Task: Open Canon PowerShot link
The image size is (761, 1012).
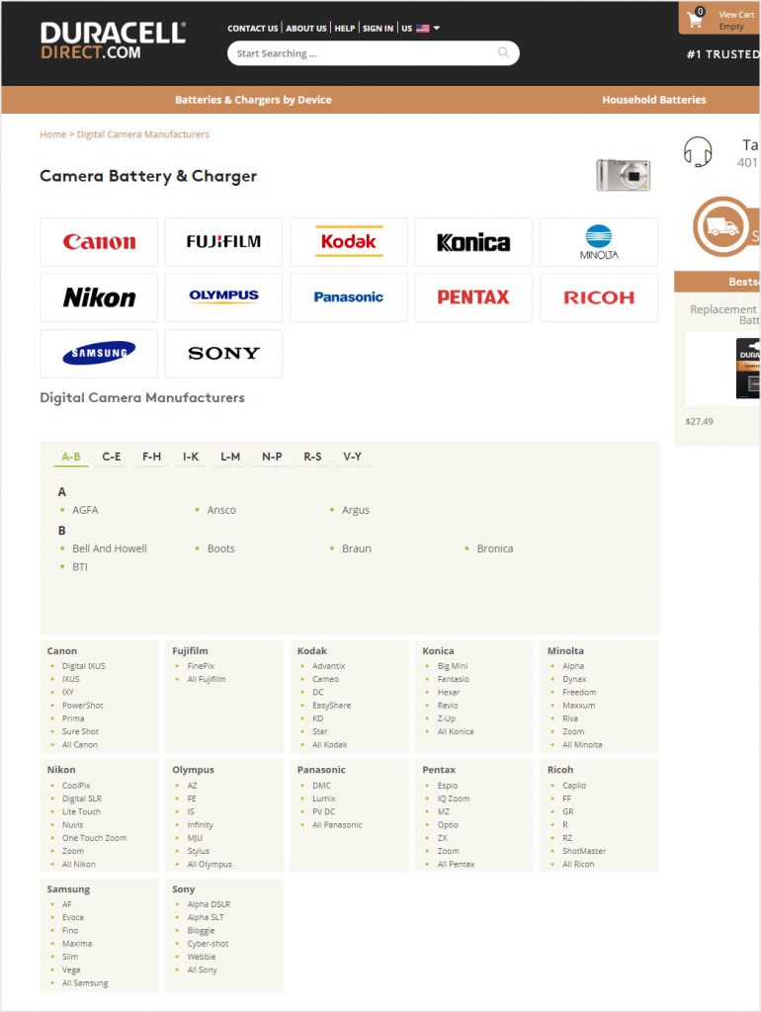Action: [83, 706]
